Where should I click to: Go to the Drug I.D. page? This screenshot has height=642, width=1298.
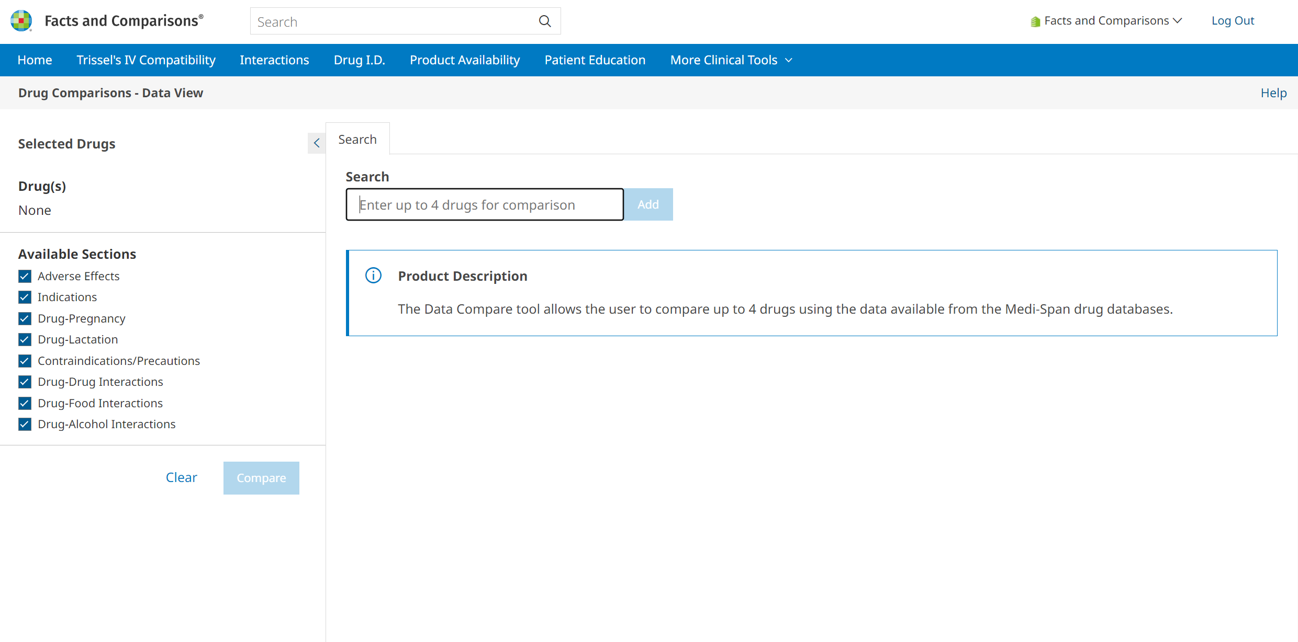[359, 60]
